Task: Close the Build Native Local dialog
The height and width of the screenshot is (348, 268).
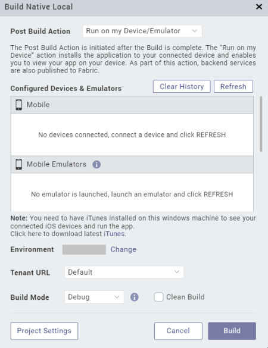Action: tap(259, 7)
